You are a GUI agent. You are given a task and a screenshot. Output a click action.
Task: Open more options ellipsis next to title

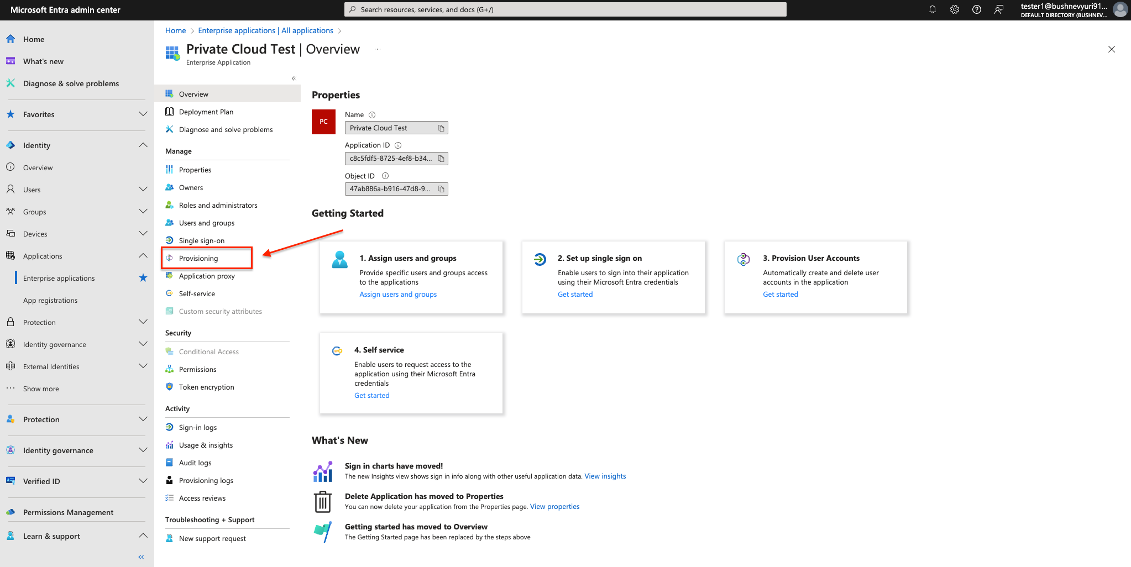378,49
